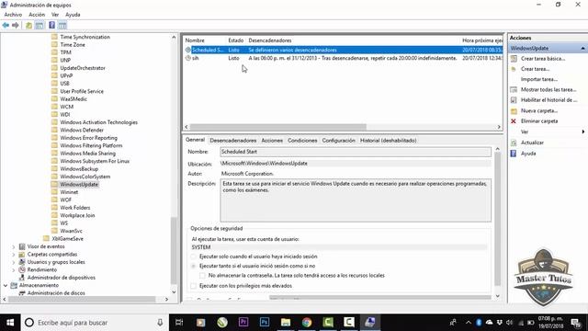This screenshot has width=588, height=331.
Task: Open the Windows Start menu
Action: click(10, 323)
